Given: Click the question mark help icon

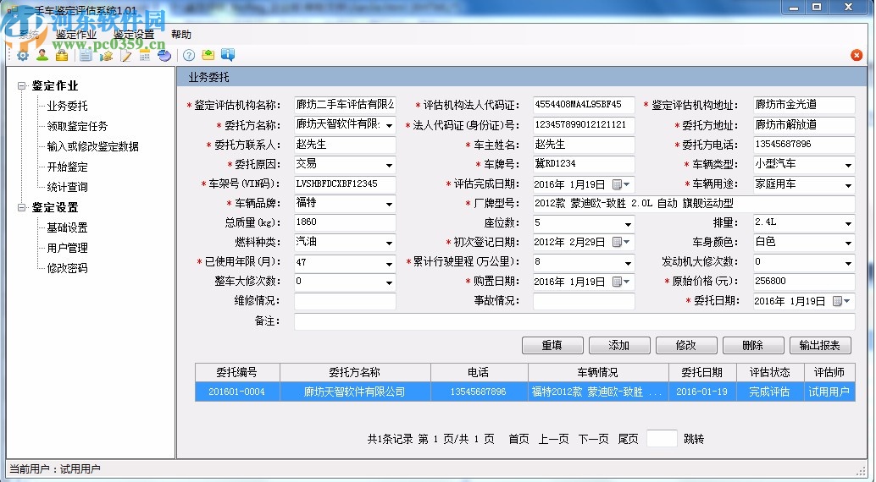Looking at the screenshot, I should (189, 55).
